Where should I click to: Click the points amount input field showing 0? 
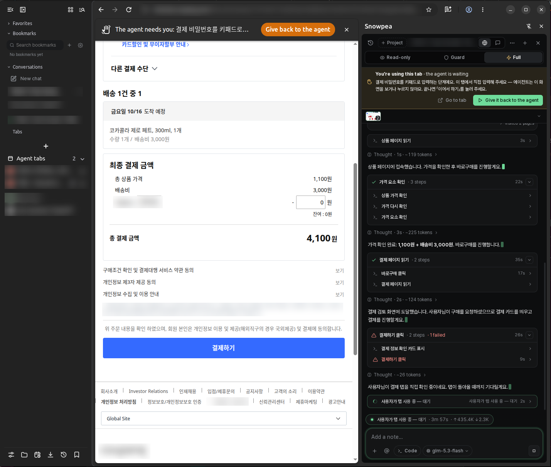311,202
